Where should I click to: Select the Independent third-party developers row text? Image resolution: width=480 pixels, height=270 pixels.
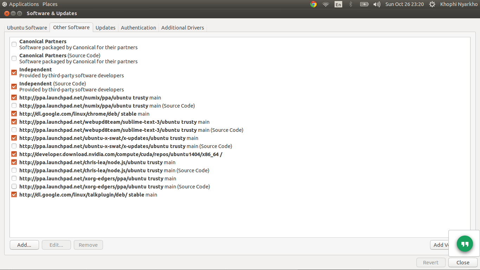(x=72, y=72)
